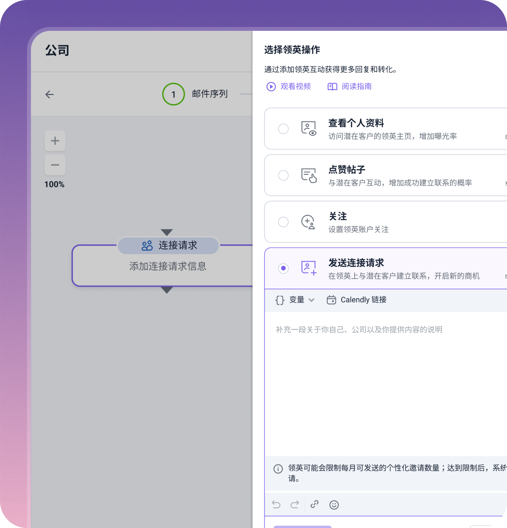Image resolution: width=507 pixels, height=528 pixels.
Task: Open the 邮件序列 step tab
Action: pos(210,94)
